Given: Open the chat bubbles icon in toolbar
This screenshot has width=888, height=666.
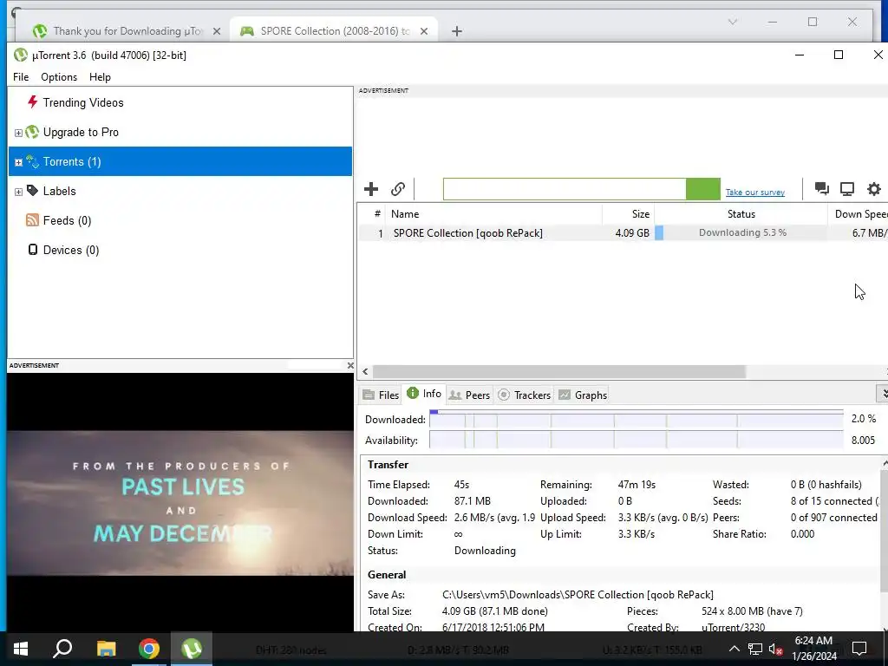Looking at the screenshot, I should [x=821, y=188].
